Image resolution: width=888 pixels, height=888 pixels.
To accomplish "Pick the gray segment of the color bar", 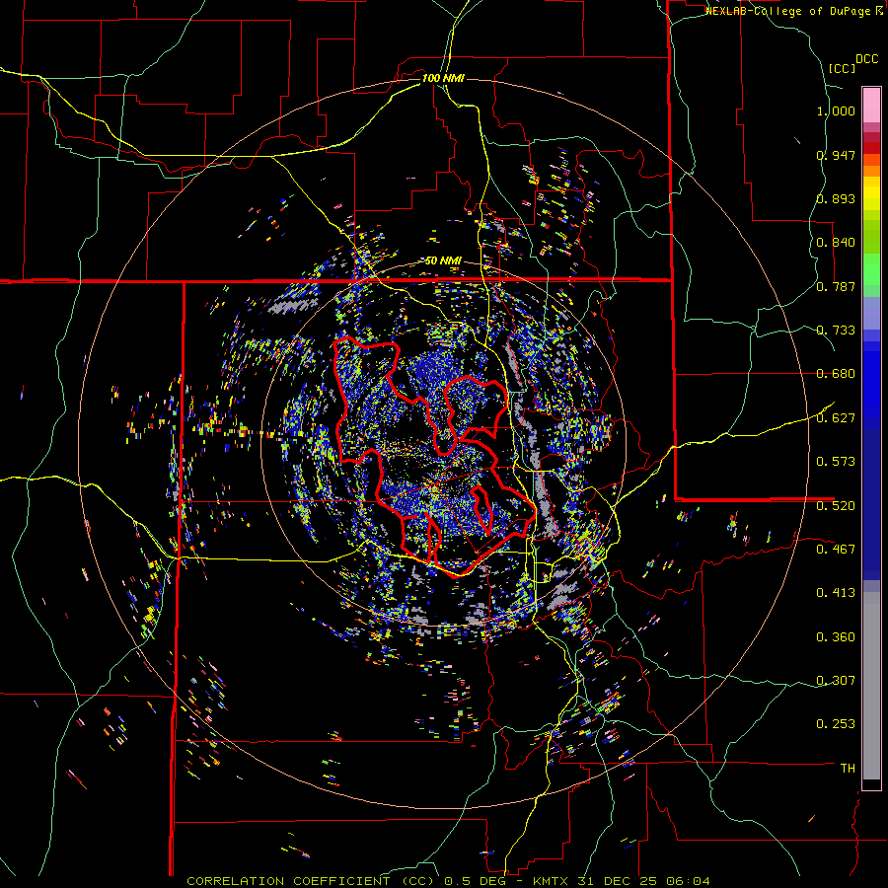I will [x=871, y=686].
